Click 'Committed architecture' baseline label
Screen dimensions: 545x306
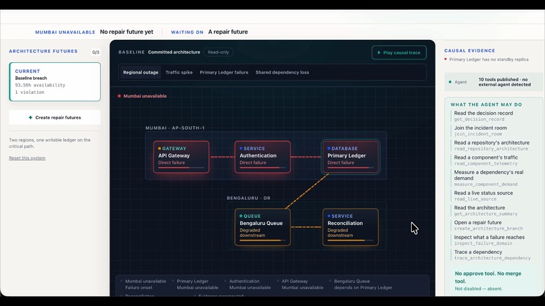pos(174,52)
